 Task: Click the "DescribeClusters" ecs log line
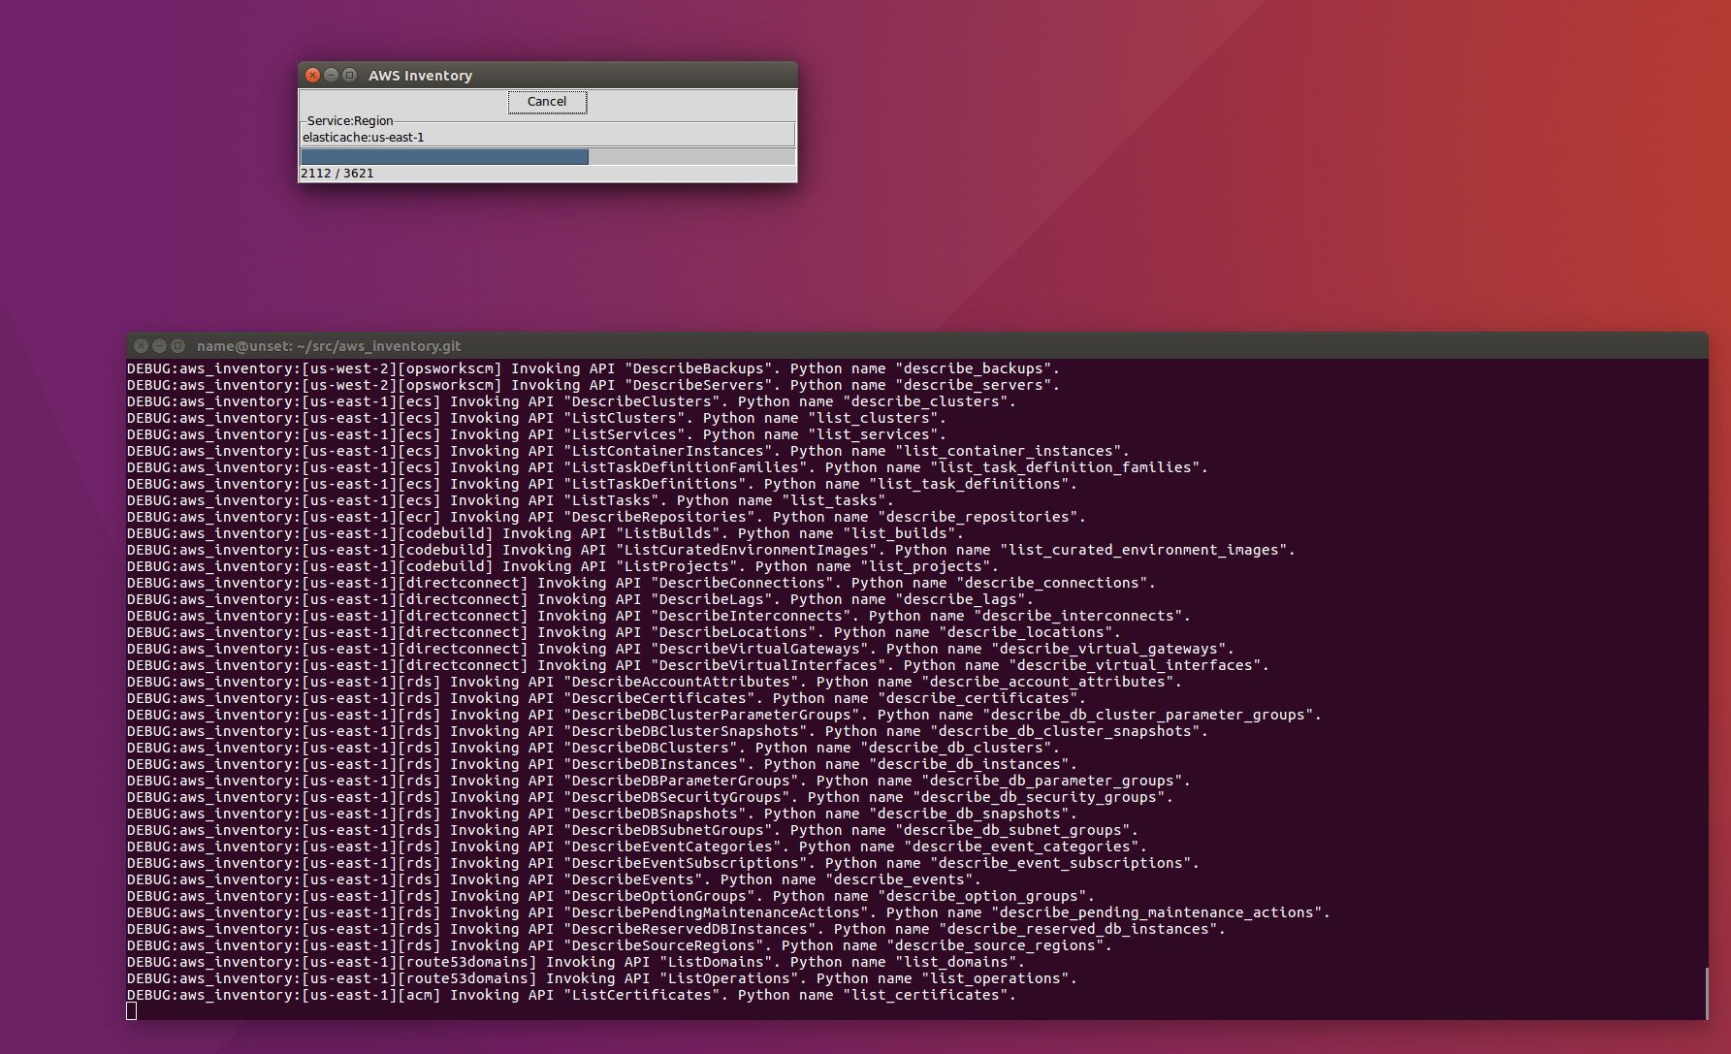[x=571, y=401]
